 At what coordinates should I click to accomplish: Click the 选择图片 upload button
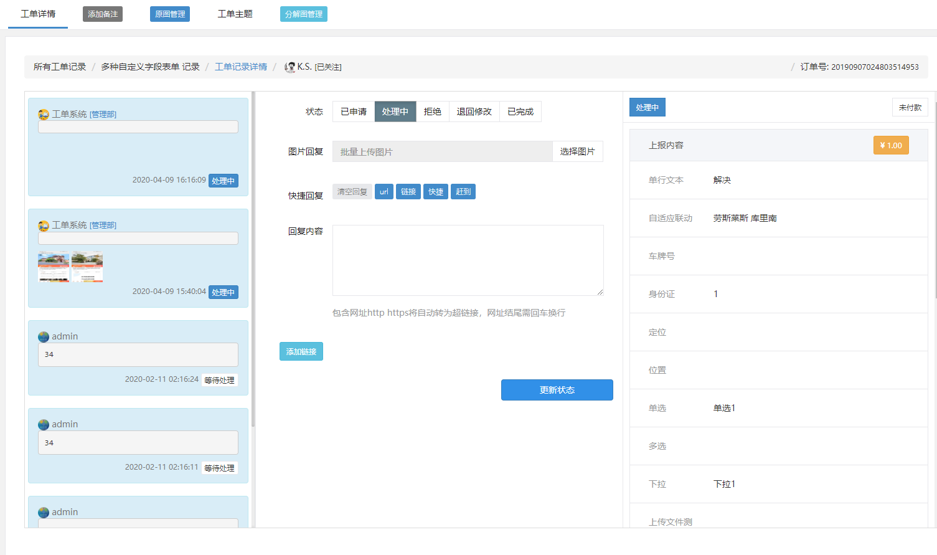click(577, 151)
